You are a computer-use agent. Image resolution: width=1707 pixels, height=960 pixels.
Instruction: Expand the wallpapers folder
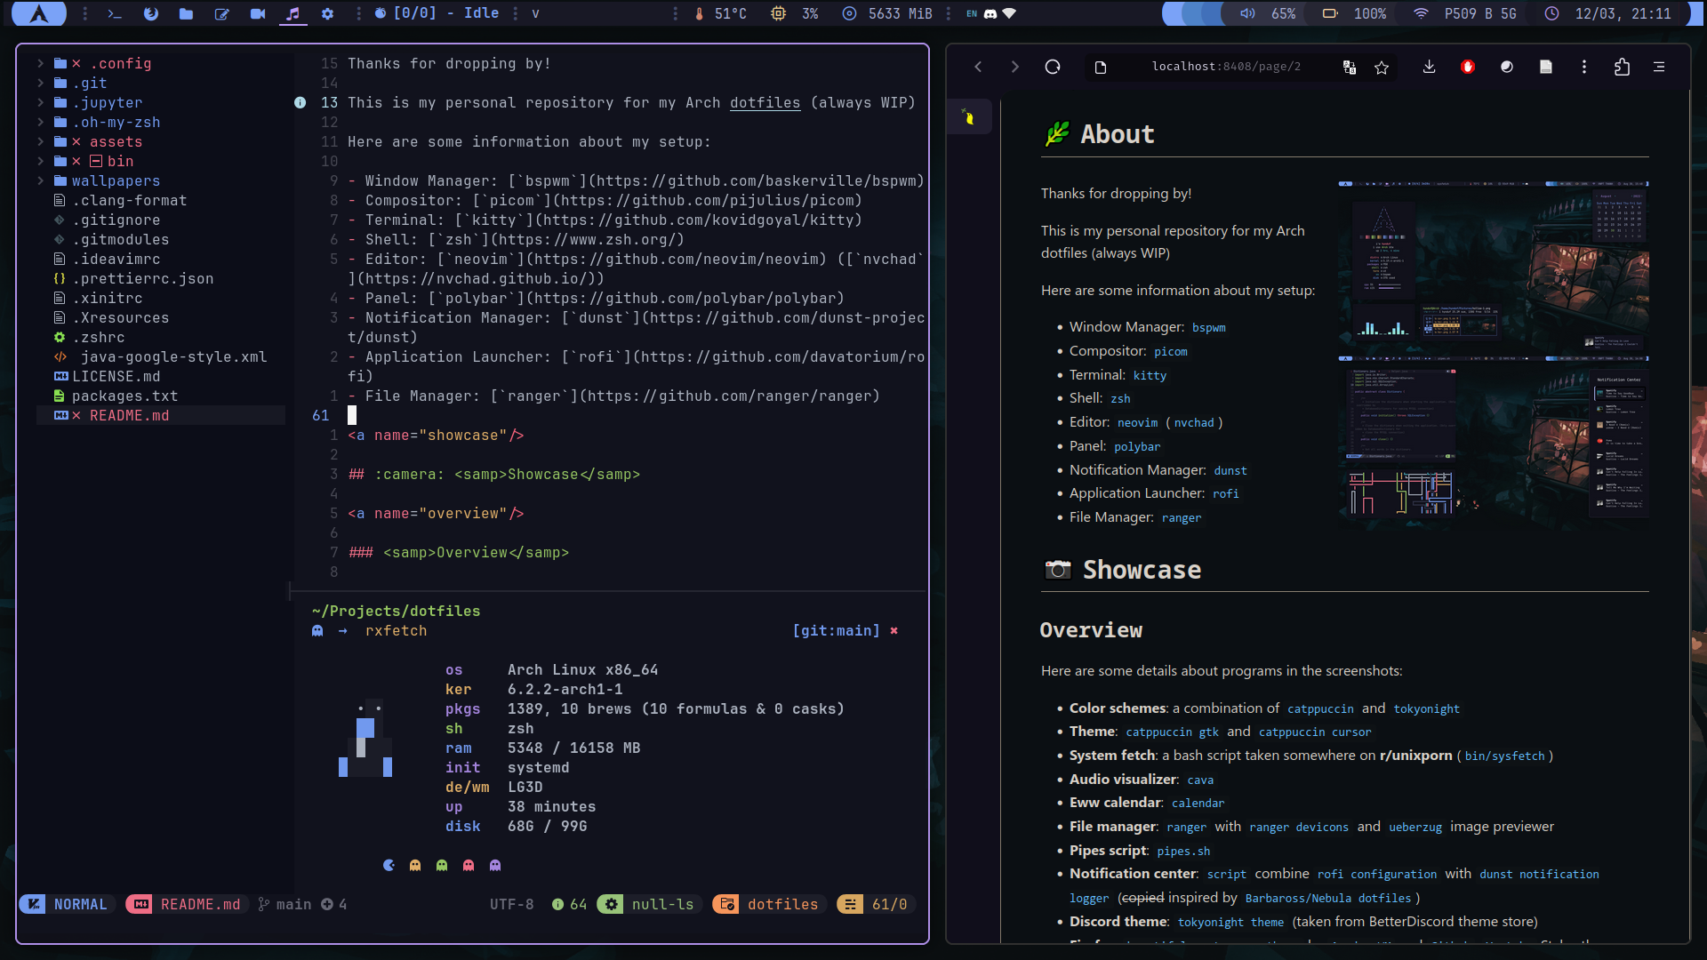point(116,180)
